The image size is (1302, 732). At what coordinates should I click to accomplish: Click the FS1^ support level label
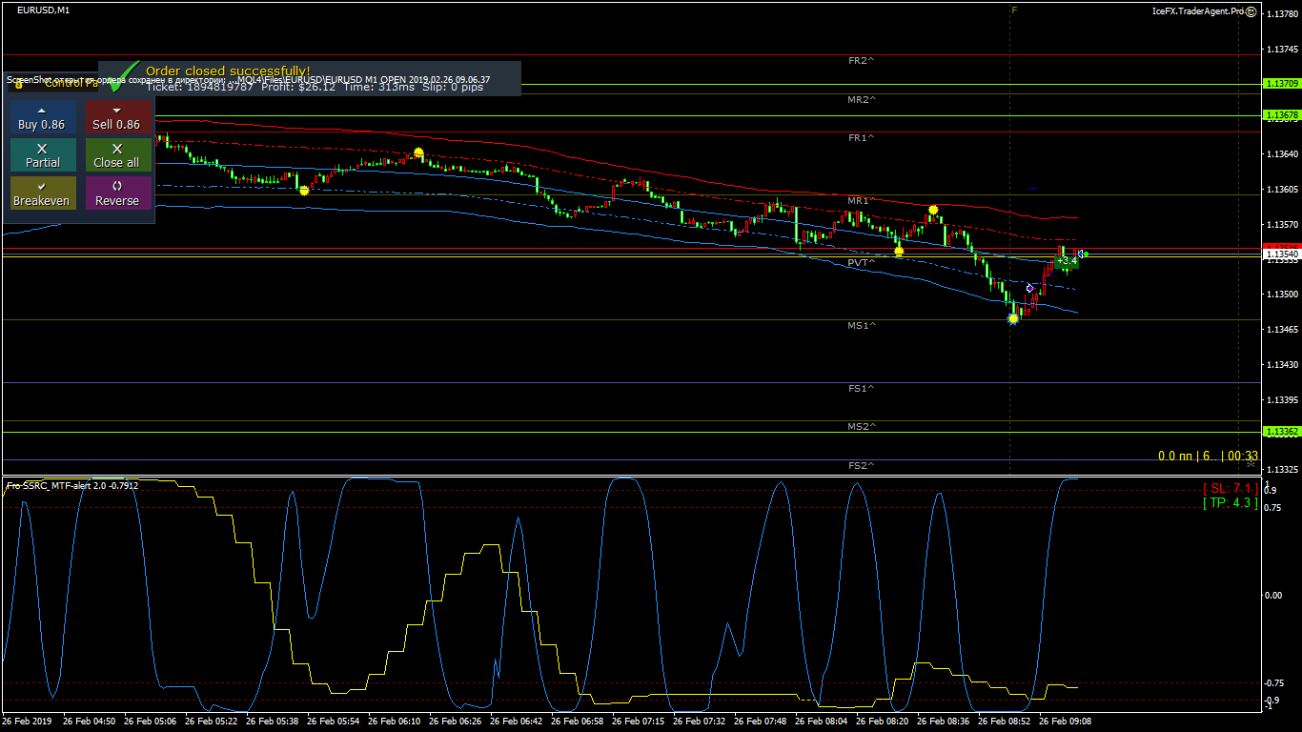pos(861,389)
